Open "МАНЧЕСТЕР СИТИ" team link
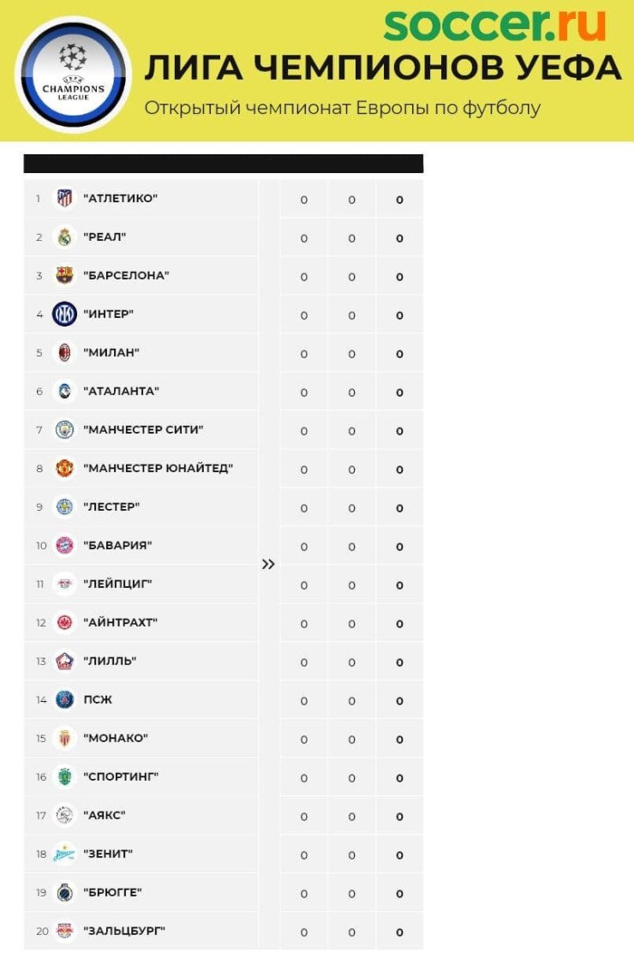Image resolution: width=634 pixels, height=971 pixels. (x=144, y=429)
